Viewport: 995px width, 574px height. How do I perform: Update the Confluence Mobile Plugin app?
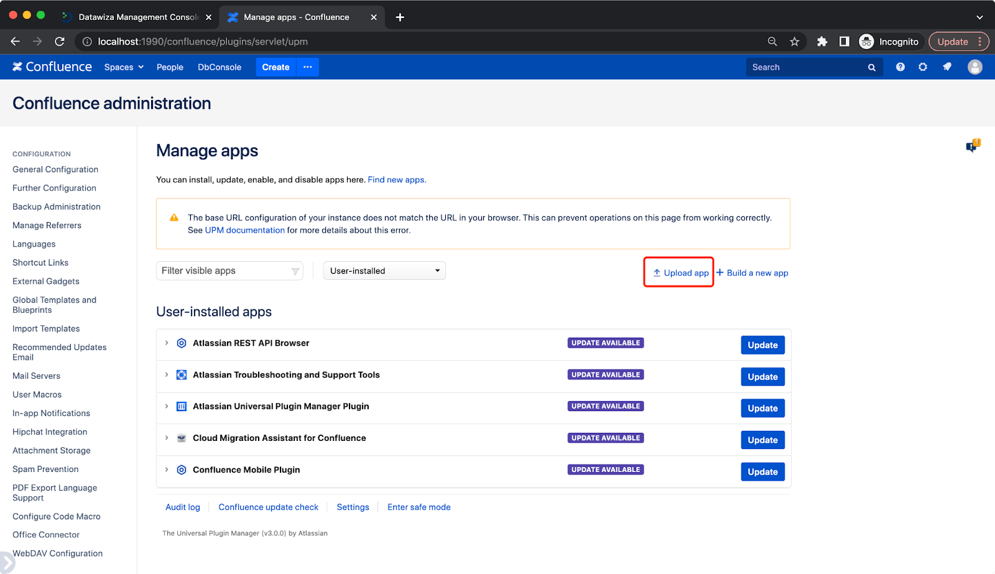coord(762,472)
